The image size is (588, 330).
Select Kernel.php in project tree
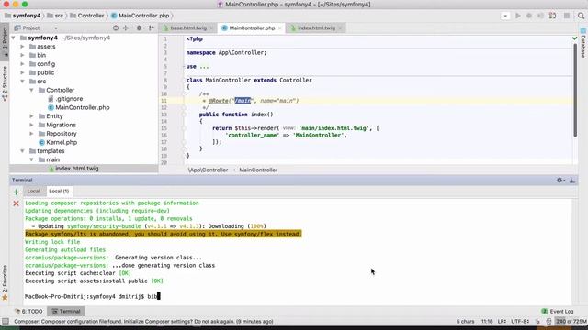[58, 143]
